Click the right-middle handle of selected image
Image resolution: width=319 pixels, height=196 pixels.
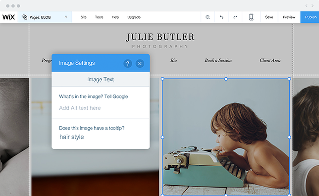[x=289, y=137]
